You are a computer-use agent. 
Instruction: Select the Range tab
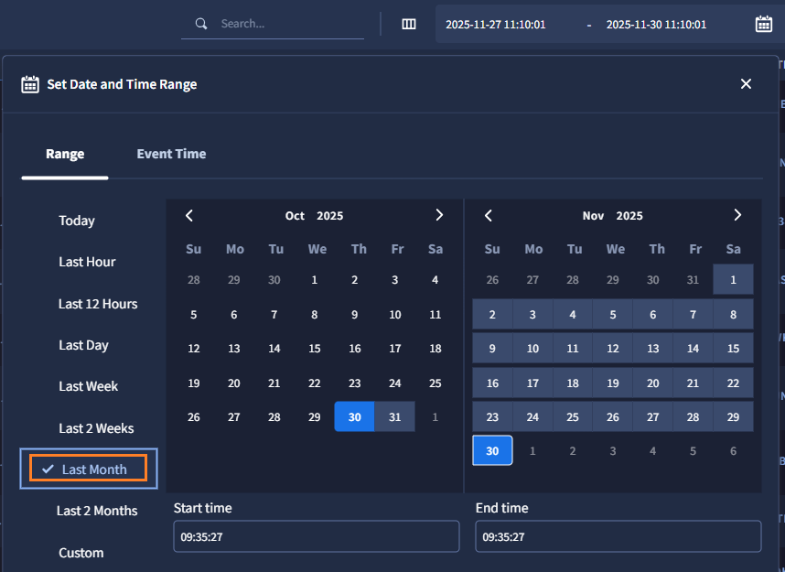pos(65,154)
